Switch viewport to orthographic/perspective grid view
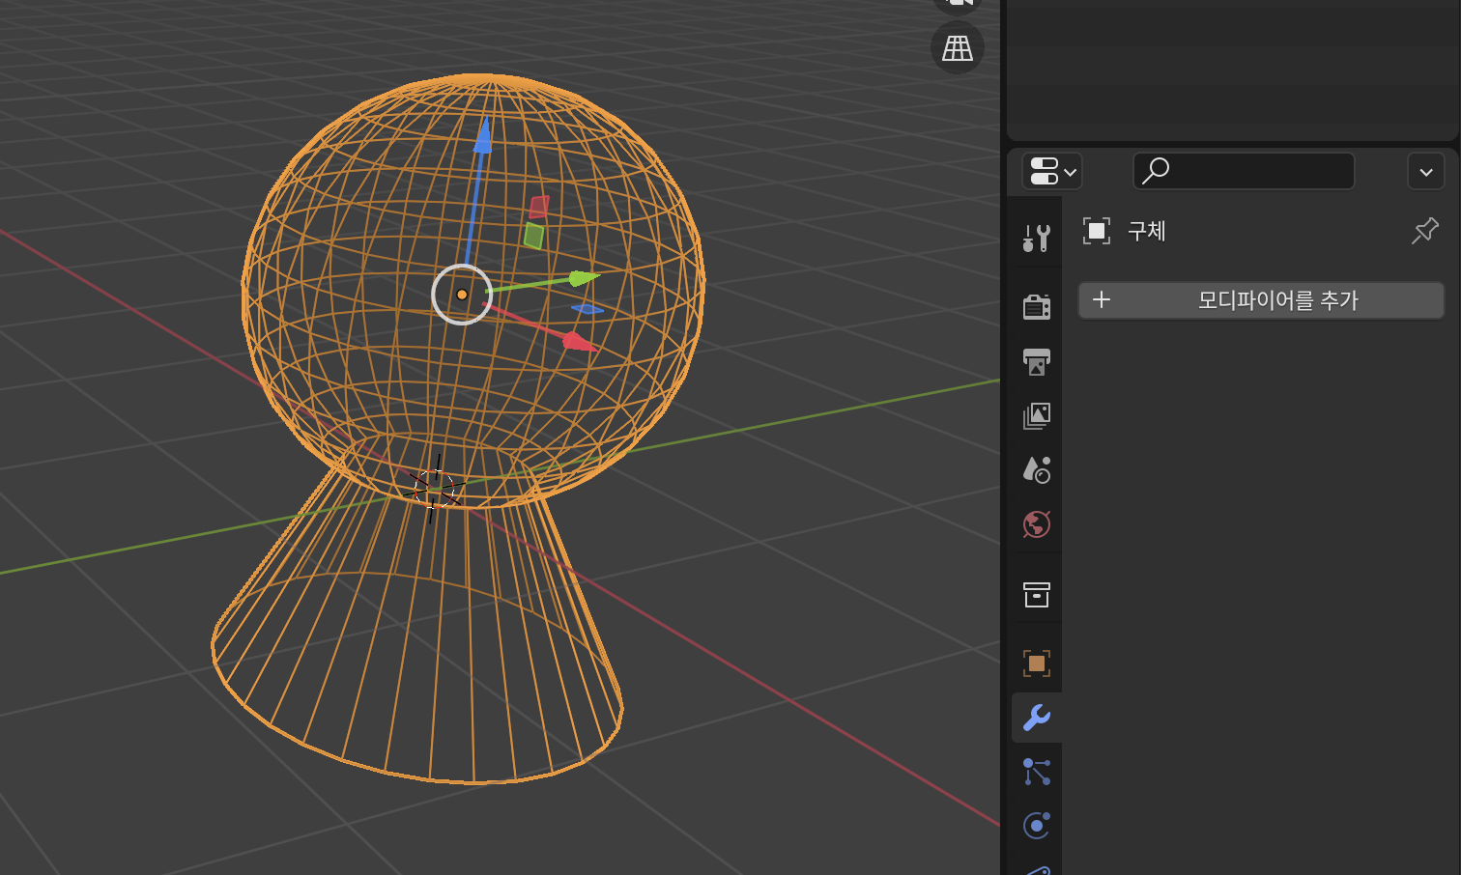Image resolution: width=1461 pixels, height=875 pixels. pyautogui.click(x=958, y=47)
